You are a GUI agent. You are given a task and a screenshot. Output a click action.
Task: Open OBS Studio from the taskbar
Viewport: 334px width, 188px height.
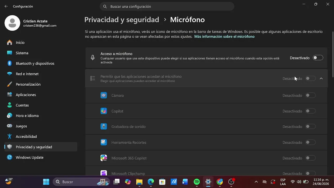pos(231,182)
